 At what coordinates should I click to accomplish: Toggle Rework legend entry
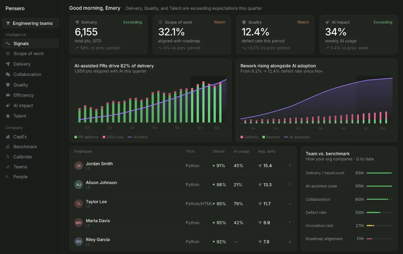271,137
